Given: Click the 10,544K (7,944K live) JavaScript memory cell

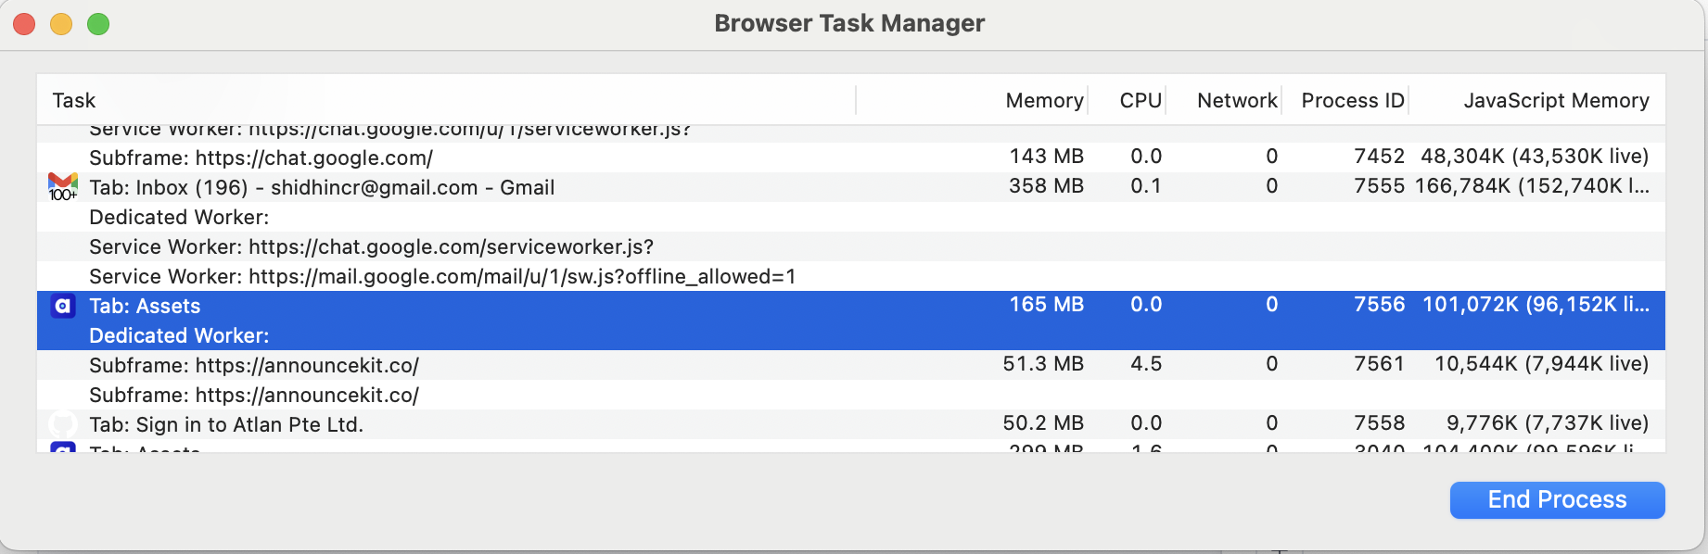Looking at the screenshot, I should coord(1542,364).
